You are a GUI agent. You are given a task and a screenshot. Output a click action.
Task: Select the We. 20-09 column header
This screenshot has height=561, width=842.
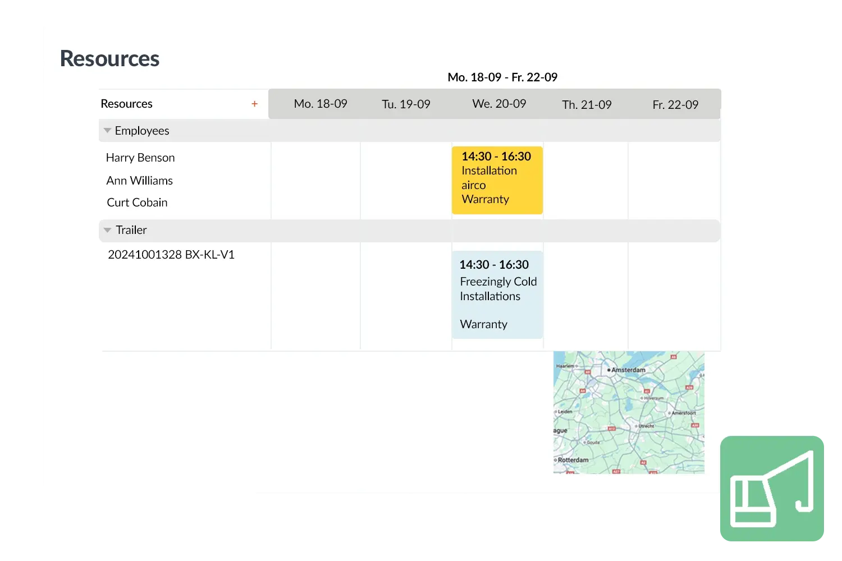click(499, 104)
